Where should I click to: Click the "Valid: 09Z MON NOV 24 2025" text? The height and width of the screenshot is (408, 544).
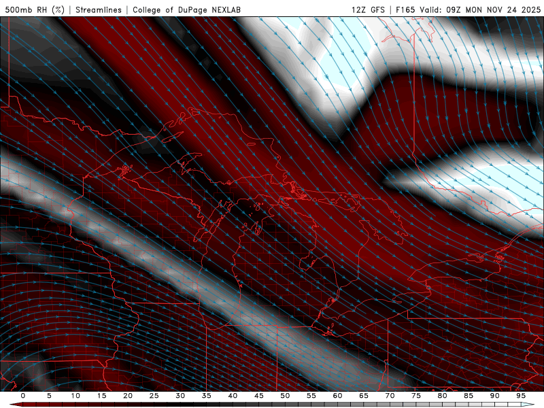(x=480, y=10)
